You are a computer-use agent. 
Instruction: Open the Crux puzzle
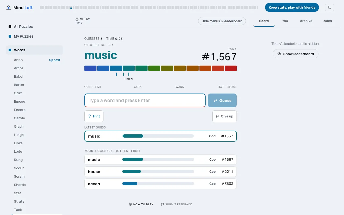(x=37, y=93)
